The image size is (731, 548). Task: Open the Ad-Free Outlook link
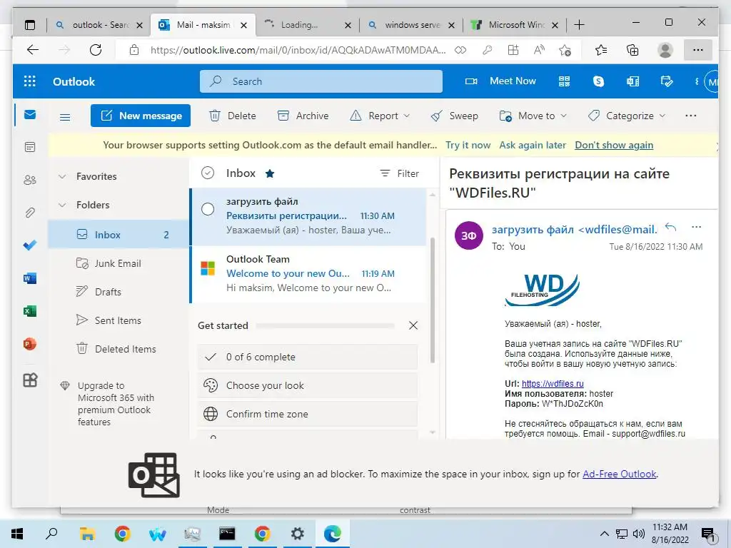619,474
